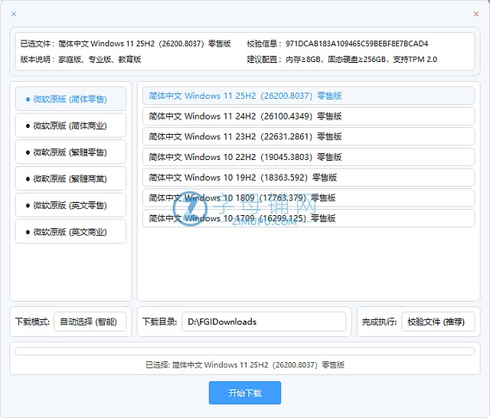The width and height of the screenshot is (490, 418).
Task: Open the 完成执行 校验文件 (推荐) dropdown
Action: [x=437, y=322]
